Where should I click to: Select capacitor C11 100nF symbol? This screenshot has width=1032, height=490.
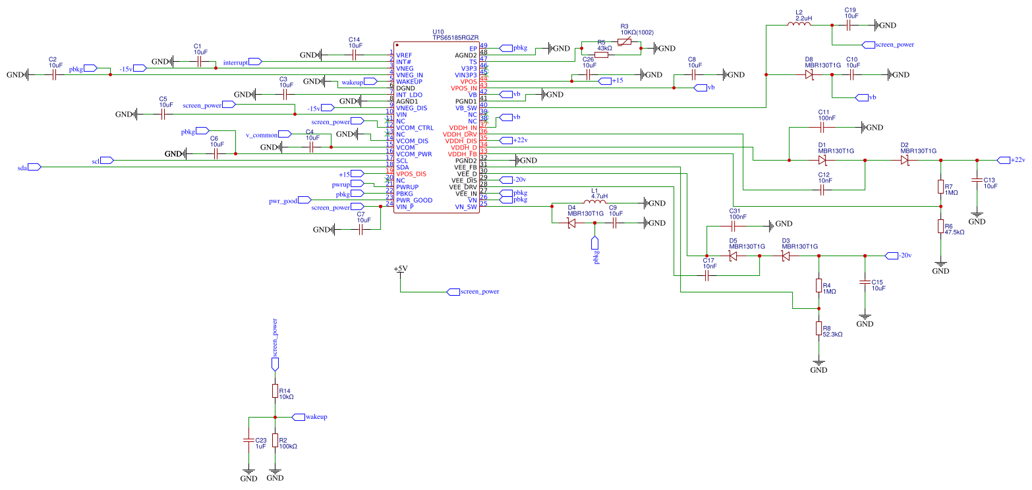pyautogui.click(x=822, y=127)
